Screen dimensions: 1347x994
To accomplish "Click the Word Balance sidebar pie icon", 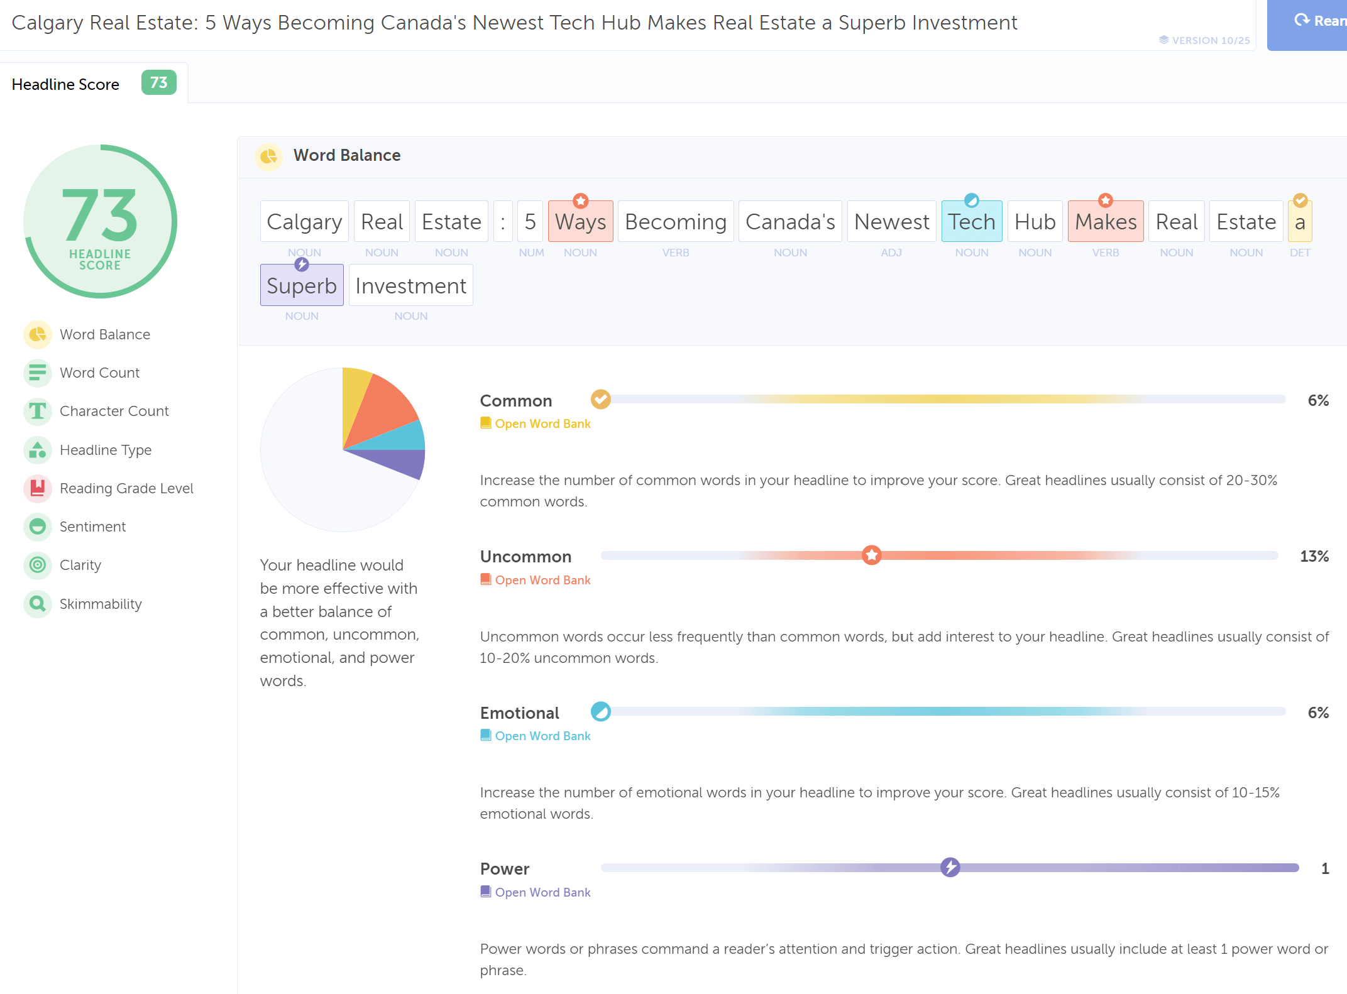I will (x=38, y=334).
